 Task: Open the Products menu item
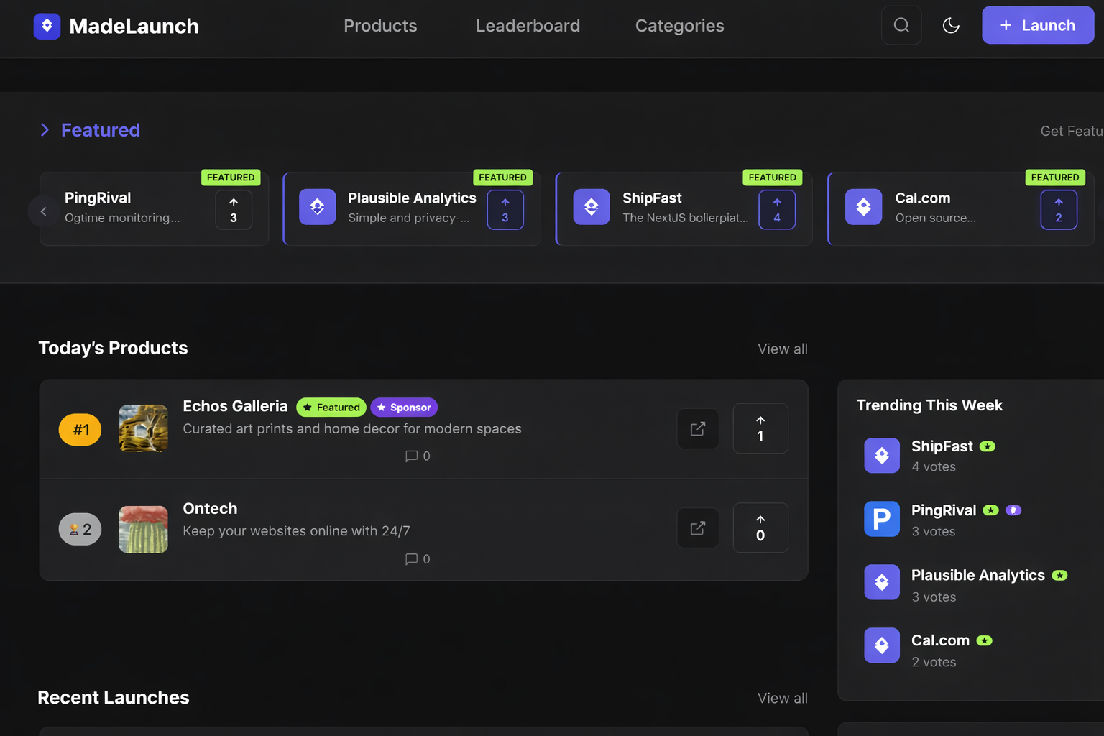click(380, 26)
